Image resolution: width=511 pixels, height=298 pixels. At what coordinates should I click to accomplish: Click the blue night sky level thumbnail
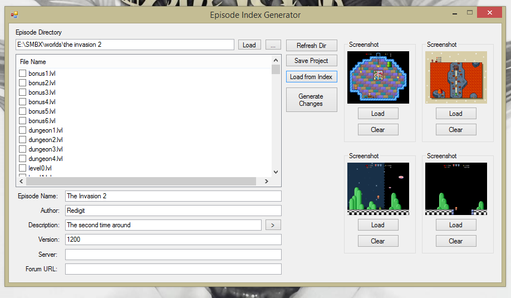tap(378, 189)
